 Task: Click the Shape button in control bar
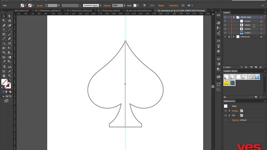pyautogui.click(x=161, y=5)
